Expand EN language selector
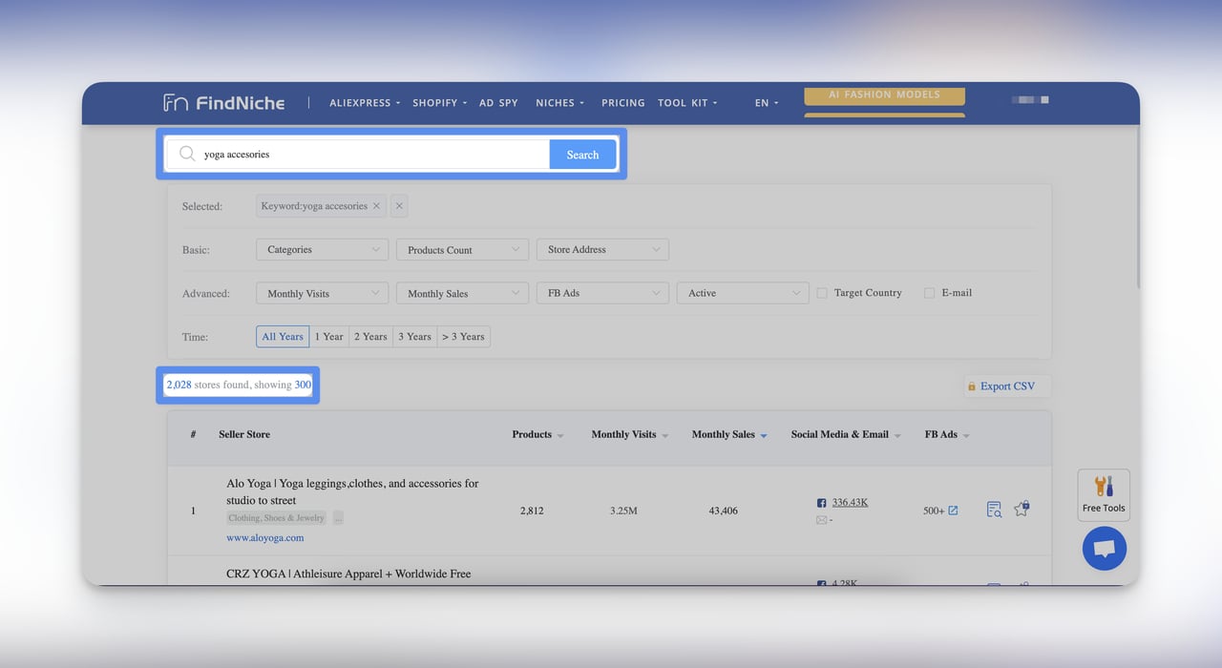The image size is (1222, 668). (x=767, y=102)
